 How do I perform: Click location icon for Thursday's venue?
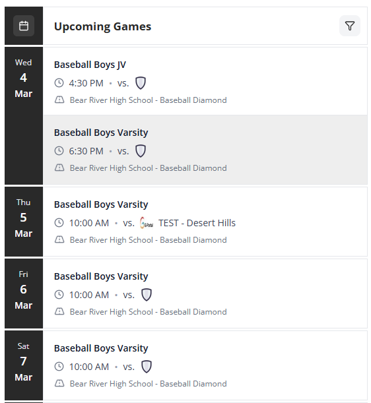[x=59, y=240]
